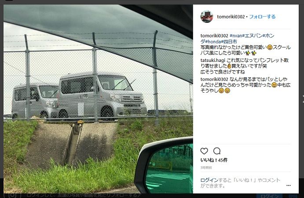Screen dimensions: 304x198
Task: Open tomoriki0302 profile avatar
Action: 207,17
